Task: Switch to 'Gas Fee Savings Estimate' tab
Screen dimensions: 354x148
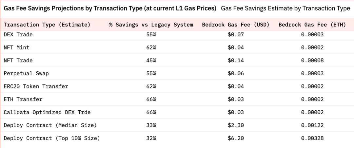Action: pos(285,9)
